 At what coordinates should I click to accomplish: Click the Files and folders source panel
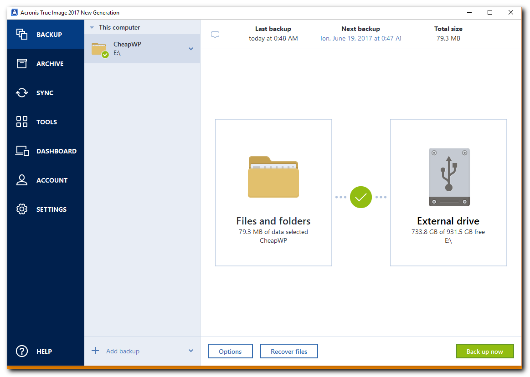273,193
